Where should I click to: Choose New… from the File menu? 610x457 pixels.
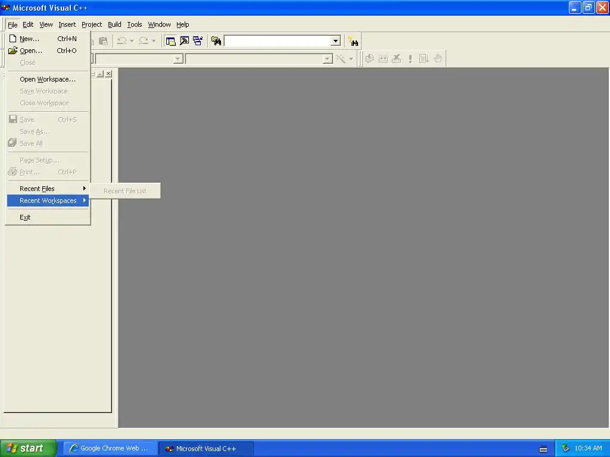tap(48, 39)
